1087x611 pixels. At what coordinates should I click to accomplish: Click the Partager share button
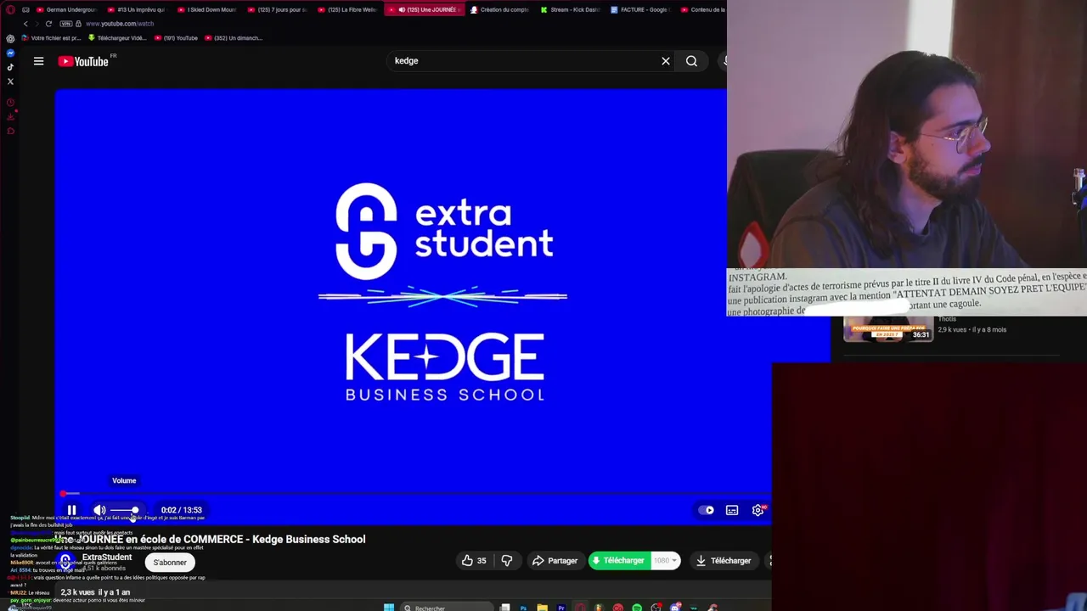pyautogui.click(x=555, y=560)
